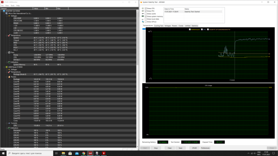Viewport: 278px width, 156px height.
Task: Uncheck the Stress system memory checkbox
Action: coord(146,16)
